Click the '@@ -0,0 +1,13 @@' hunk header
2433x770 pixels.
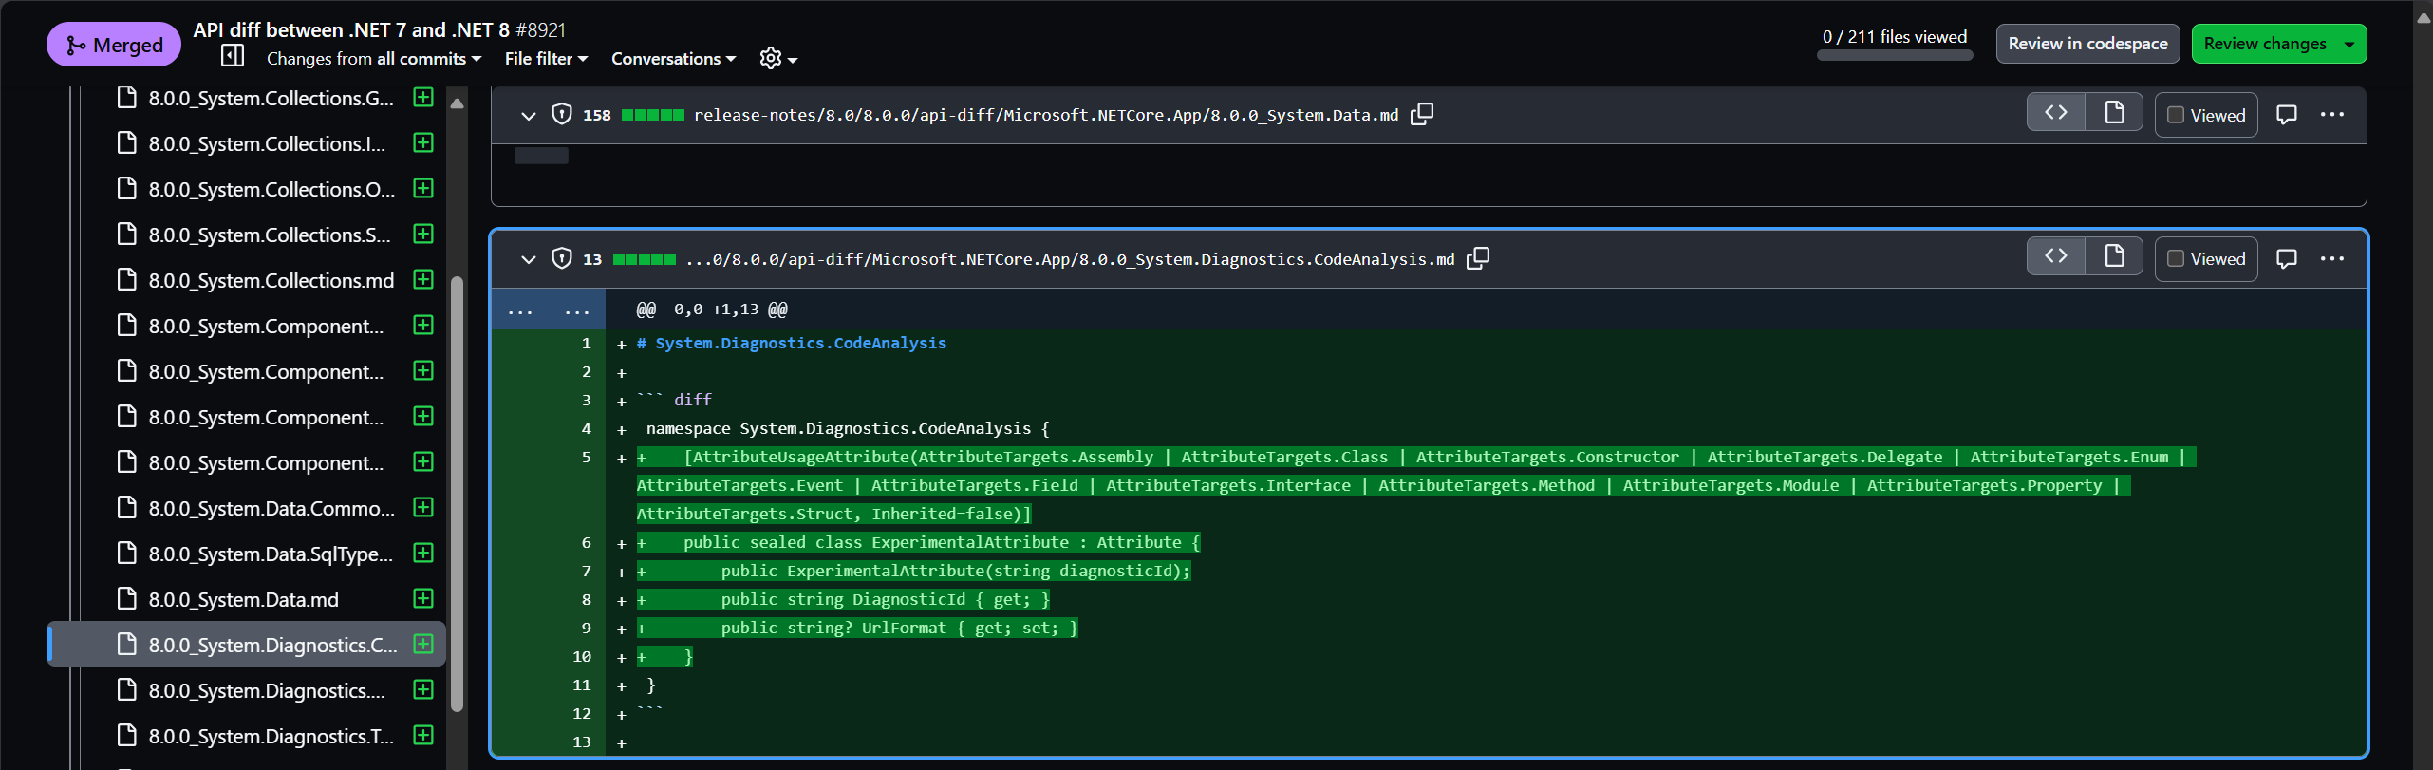[x=712, y=310]
